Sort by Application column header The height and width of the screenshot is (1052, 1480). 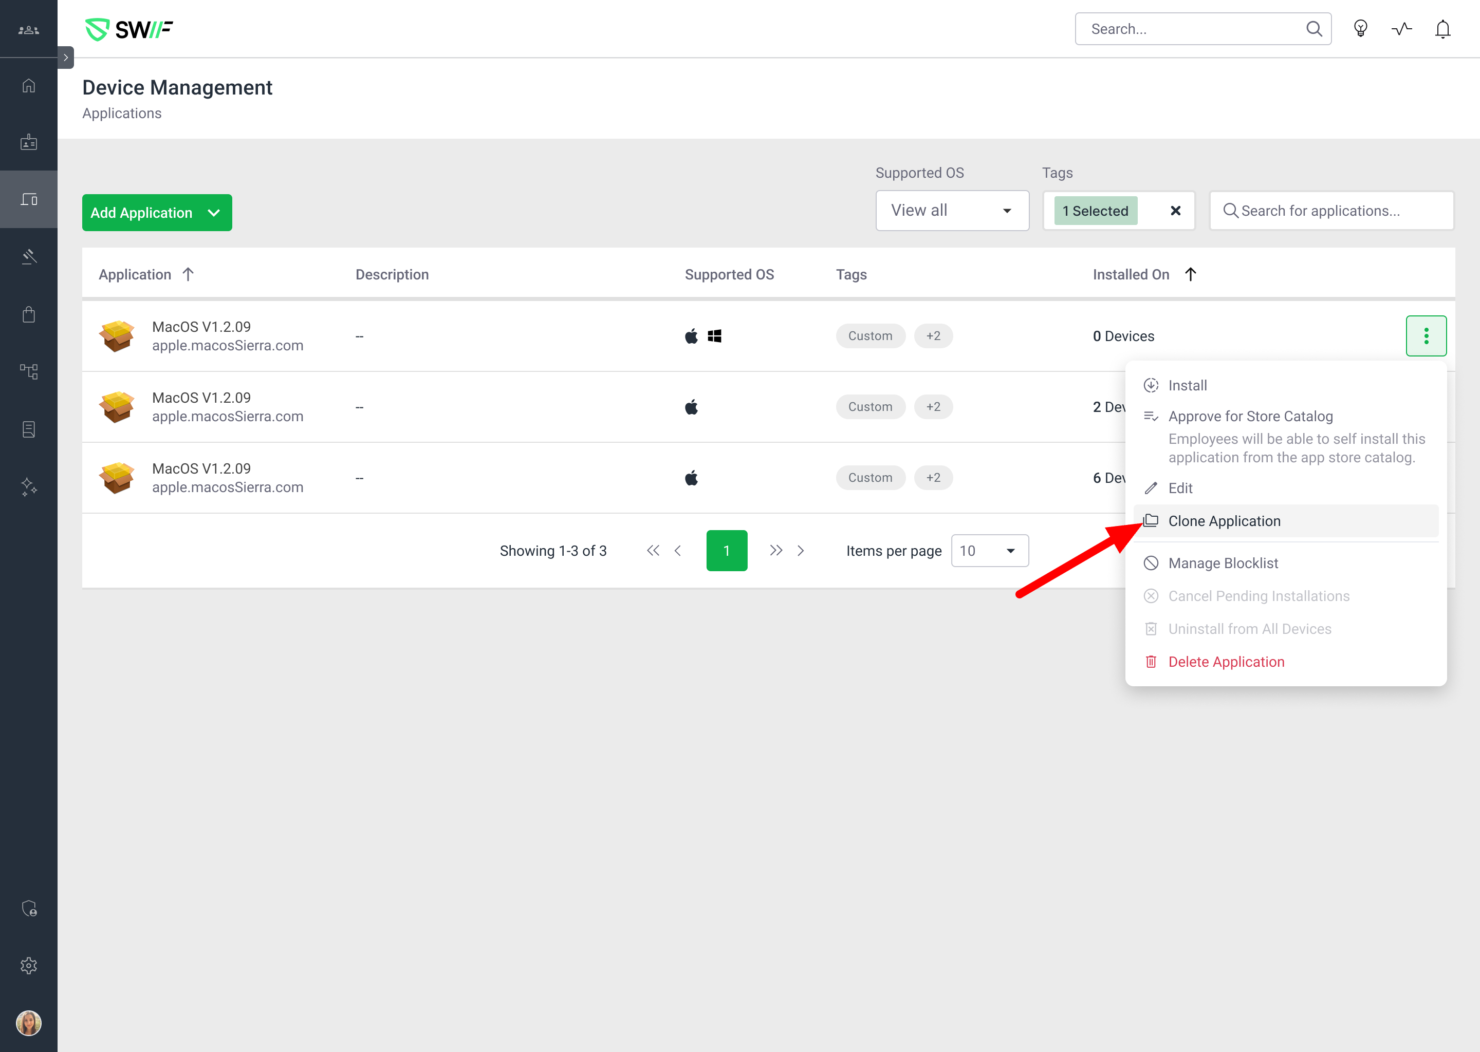point(136,275)
